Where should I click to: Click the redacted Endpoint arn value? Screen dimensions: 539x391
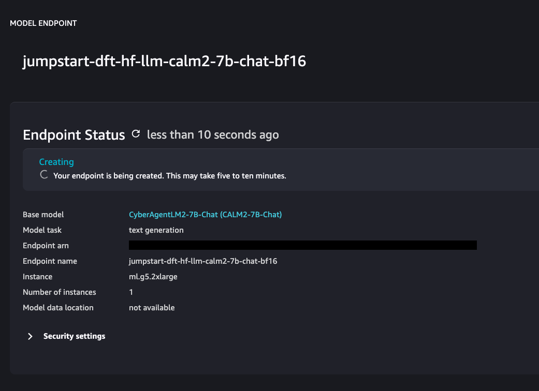(303, 245)
